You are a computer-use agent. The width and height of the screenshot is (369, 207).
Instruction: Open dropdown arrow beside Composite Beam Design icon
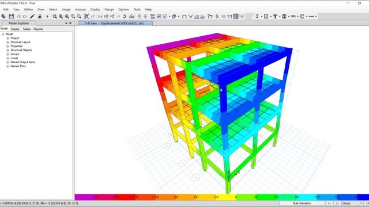(280, 17)
